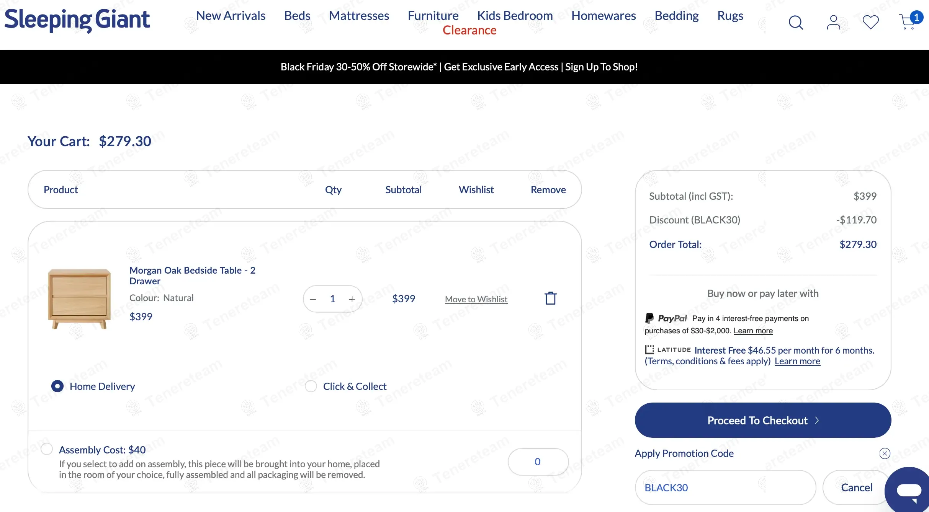The image size is (929, 512).
Task: Click the promotion code input field
Action: pos(725,488)
